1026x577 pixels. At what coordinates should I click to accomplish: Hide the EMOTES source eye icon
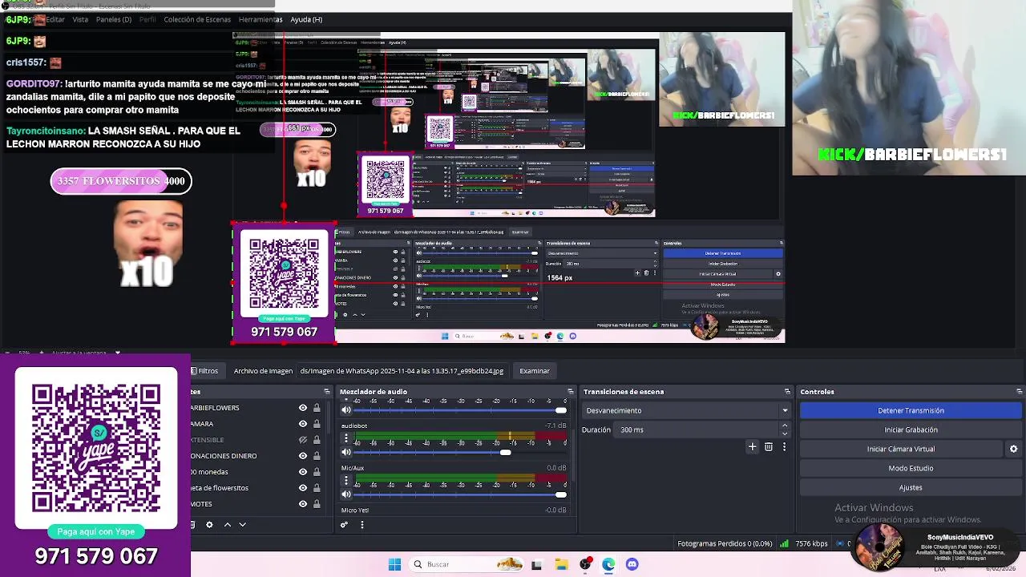point(302,504)
